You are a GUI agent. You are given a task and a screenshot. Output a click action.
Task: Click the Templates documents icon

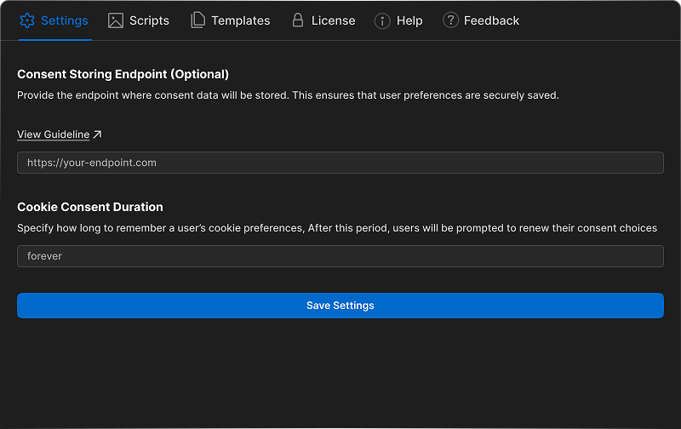[197, 20]
